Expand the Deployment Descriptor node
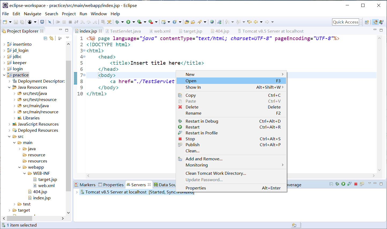Viewport: 387px width, 229px height. coord(9,81)
